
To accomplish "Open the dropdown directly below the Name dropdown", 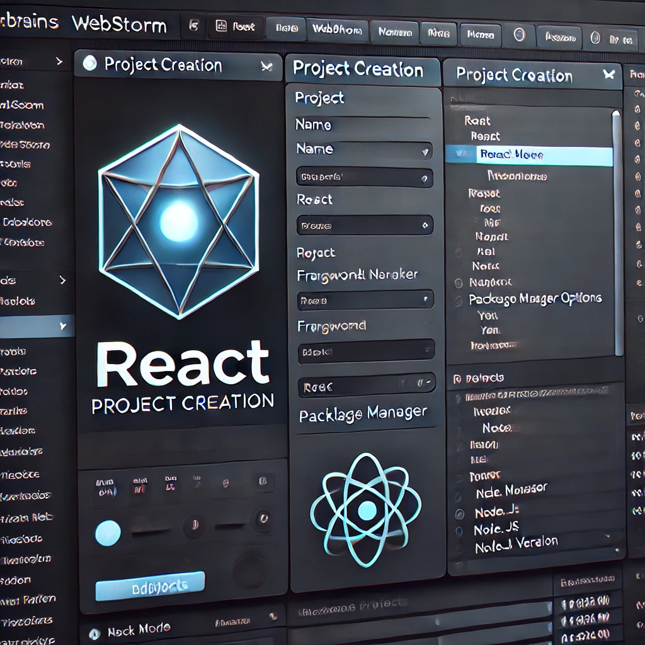I will [365, 178].
